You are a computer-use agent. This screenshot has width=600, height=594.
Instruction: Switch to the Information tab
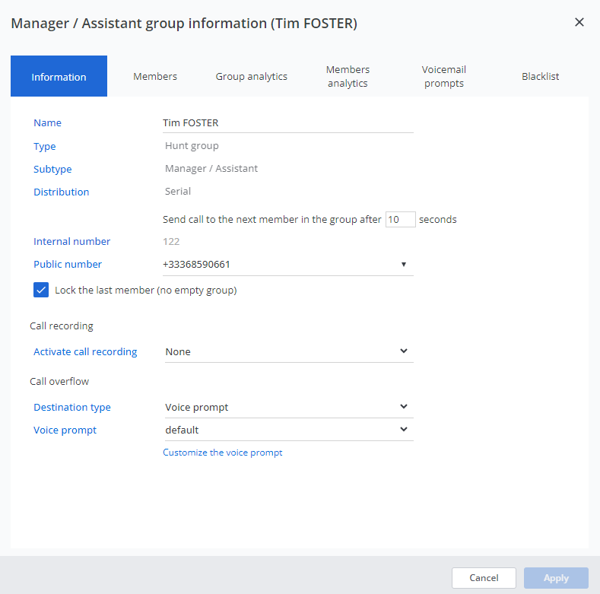(x=59, y=77)
